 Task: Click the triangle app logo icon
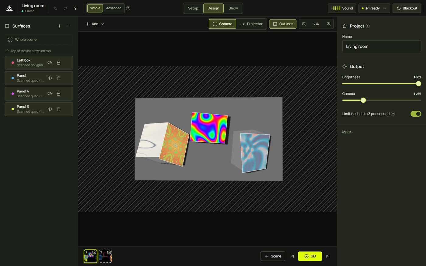tap(9, 8)
